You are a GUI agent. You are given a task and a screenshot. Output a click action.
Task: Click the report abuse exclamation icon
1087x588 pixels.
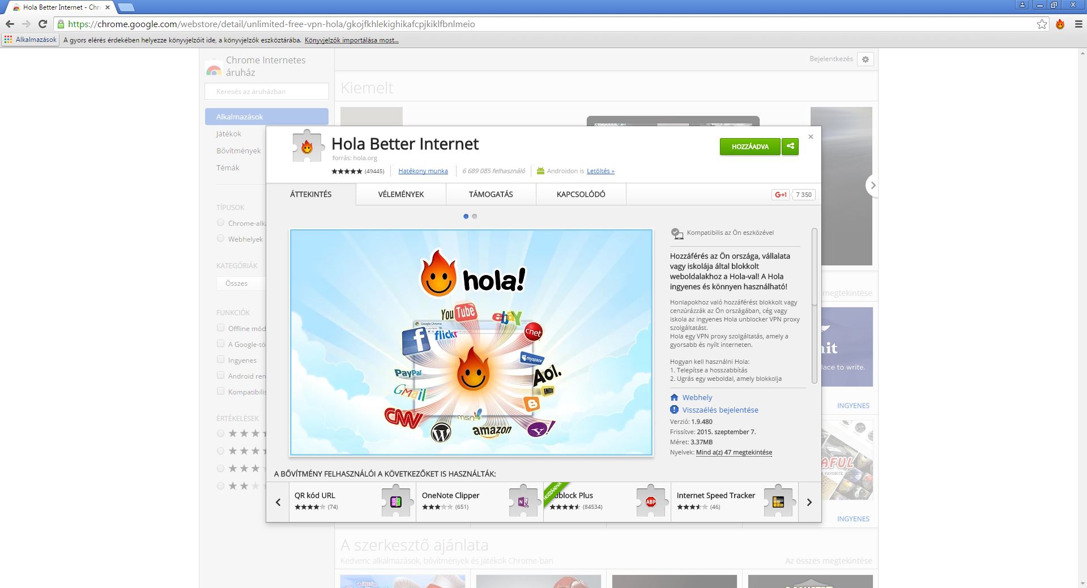click(x=674, y=410)
